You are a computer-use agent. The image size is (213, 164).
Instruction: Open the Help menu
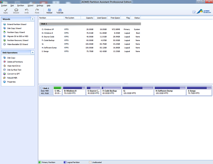tap(49, 6)
